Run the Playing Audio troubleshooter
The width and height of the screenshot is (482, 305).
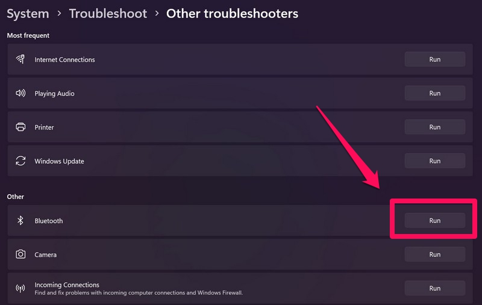(434, 93)
